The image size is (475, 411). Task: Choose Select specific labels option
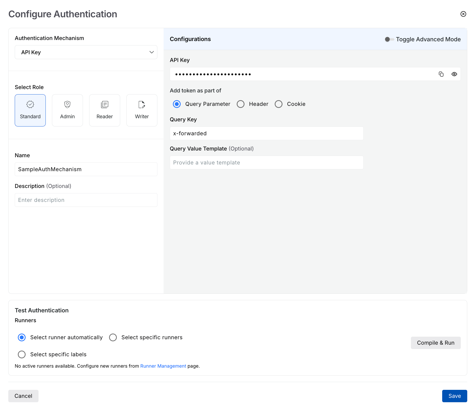(22, 354)
